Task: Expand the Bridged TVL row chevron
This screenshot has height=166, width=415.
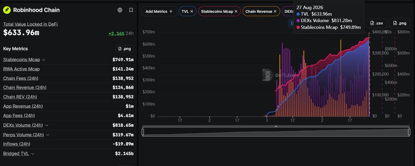Action: [33, 154]
